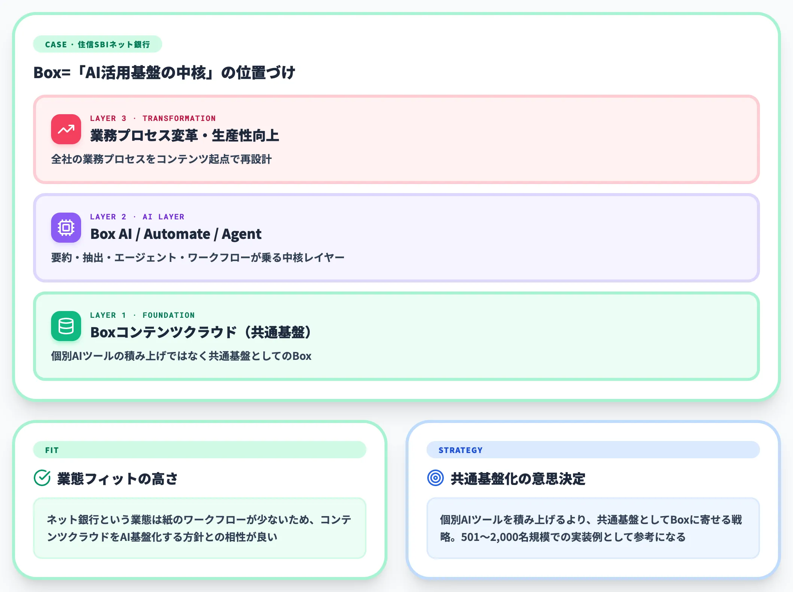Click the red trending-up arrow icon
Viewport: 793px width, 592px height.
[66, 129]
